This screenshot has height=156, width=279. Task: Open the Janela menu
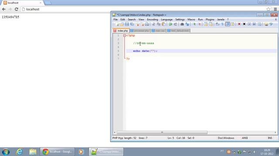click(x=221, y=19)
